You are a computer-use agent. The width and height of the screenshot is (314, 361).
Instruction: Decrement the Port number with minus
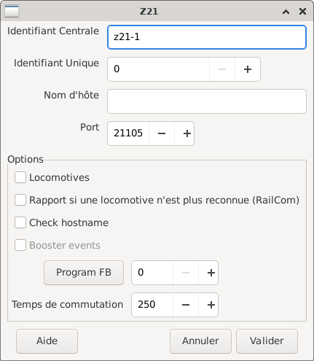coord(162,133)
